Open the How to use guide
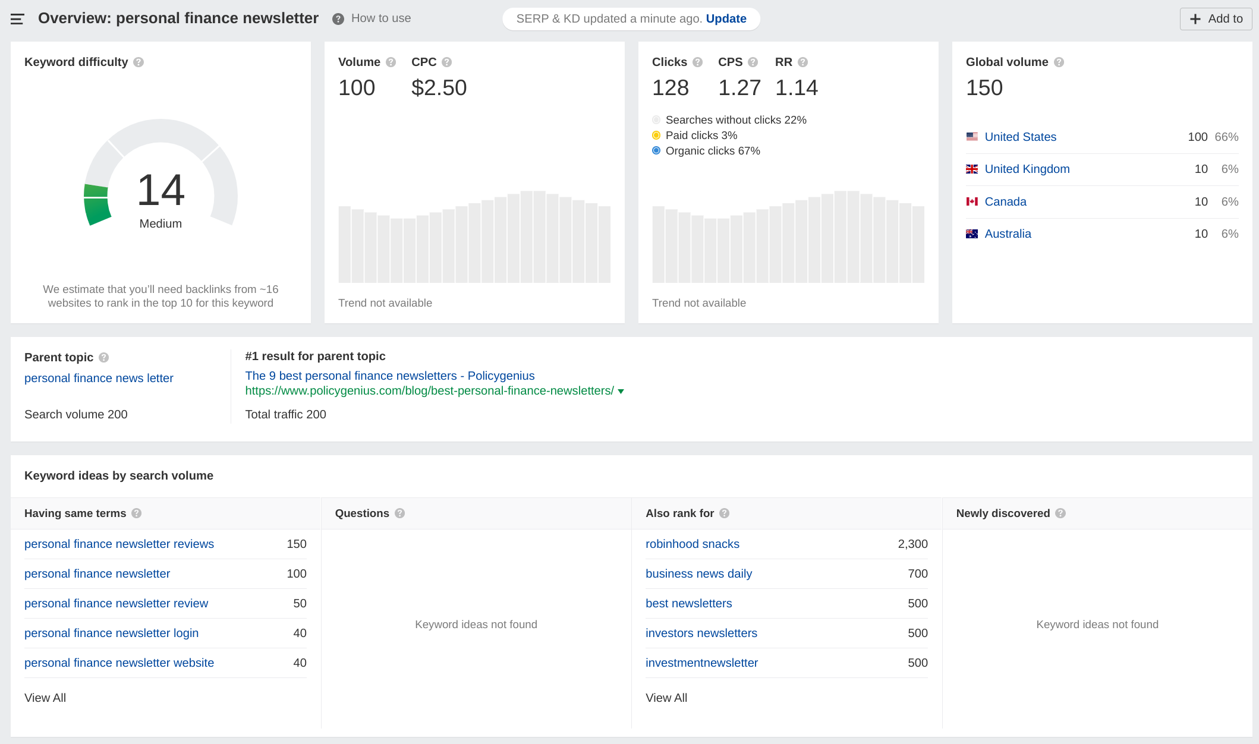Image resolution: width=1259 pixels, height=744 pixels. tap(380, 18)
